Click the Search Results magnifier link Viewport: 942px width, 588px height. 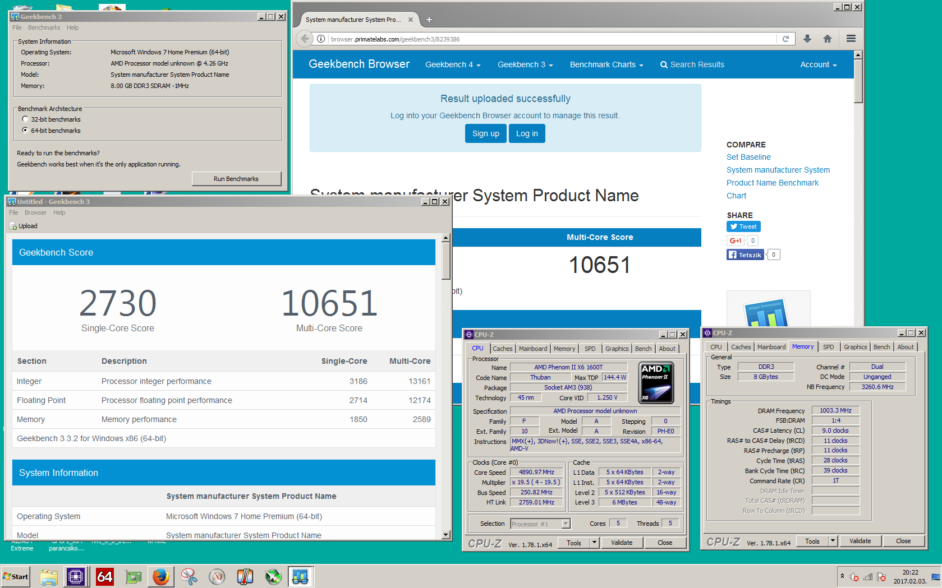click(x=692, y=64)
